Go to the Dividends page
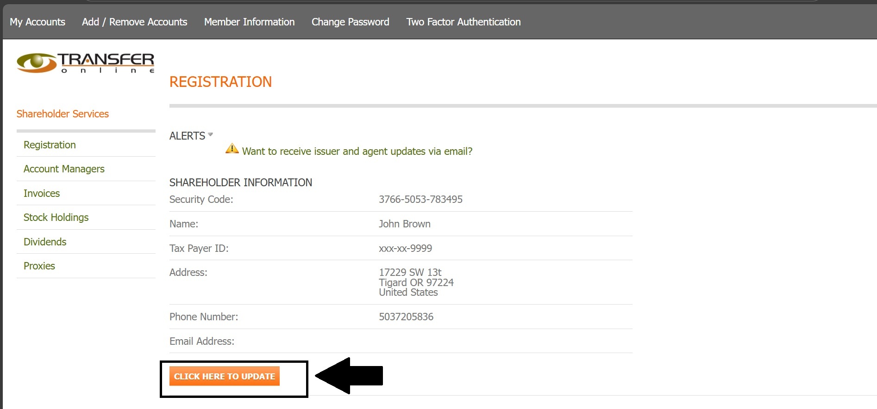The height and width of the screenshot is (409, 877). [x=45, y=242]
